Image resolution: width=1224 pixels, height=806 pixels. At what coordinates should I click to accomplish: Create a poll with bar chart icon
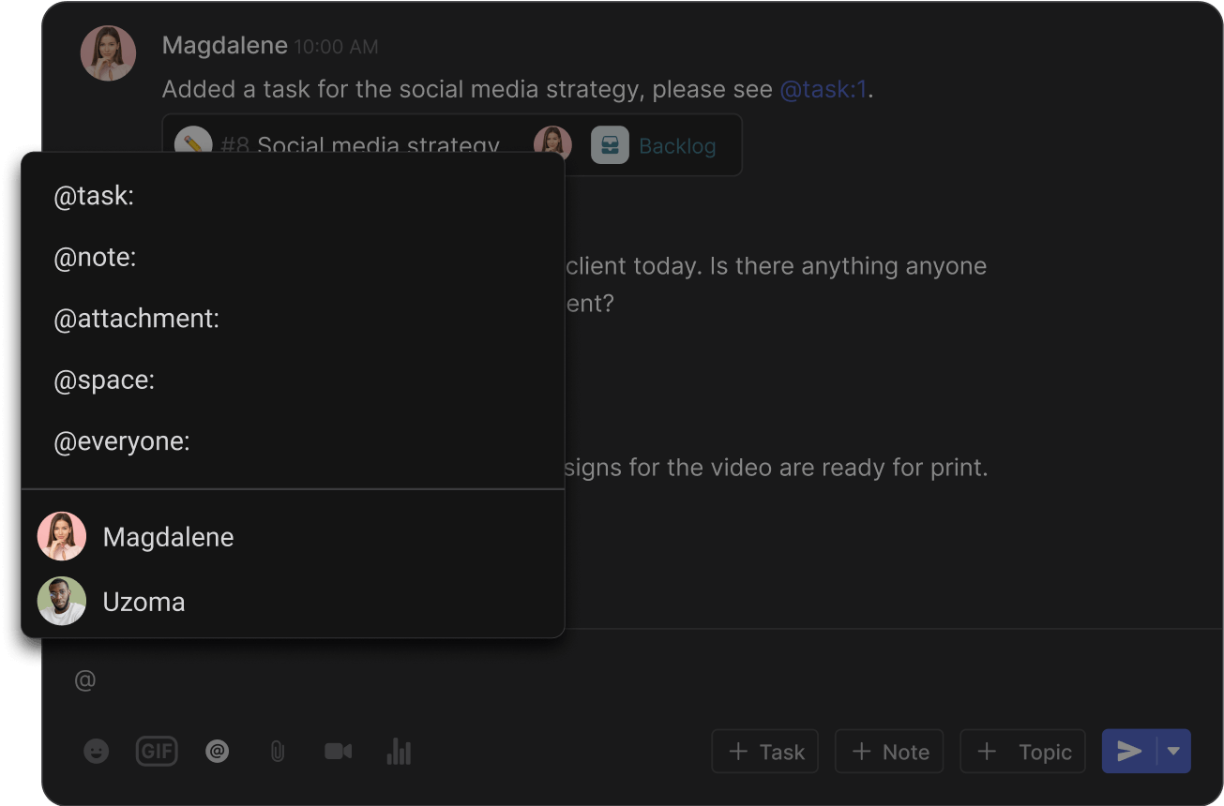[x=399, y=751]
